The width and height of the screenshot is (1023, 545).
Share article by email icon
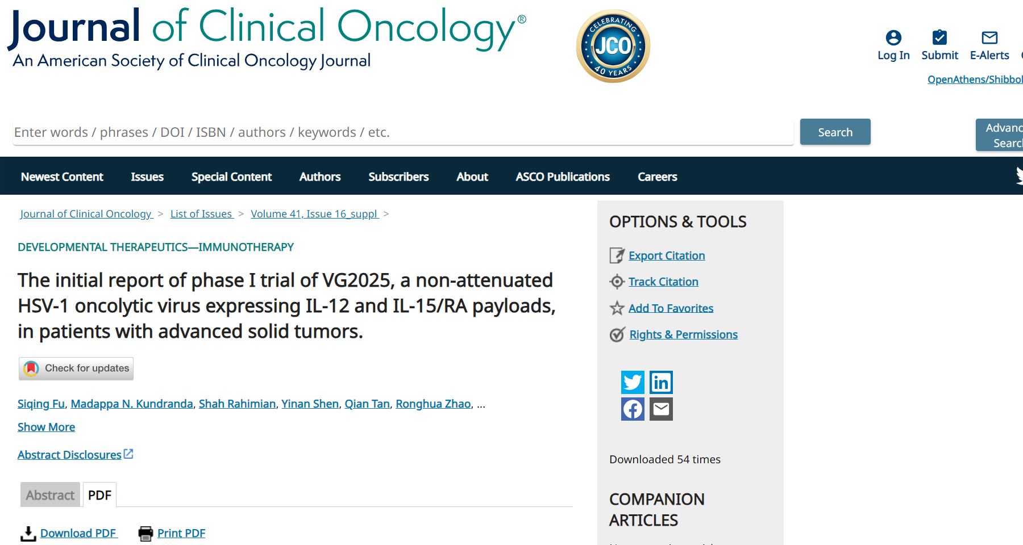tap(661, 409)
